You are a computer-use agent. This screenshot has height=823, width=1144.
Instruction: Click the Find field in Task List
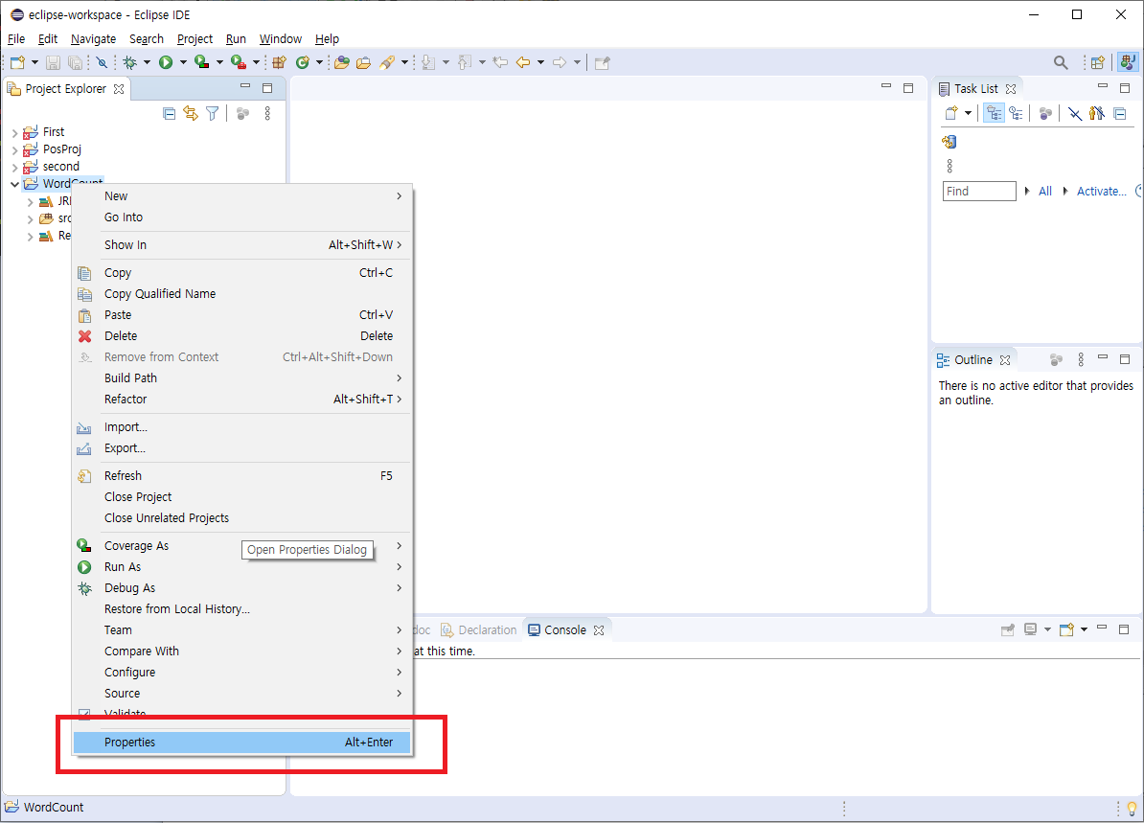point(979,192)
